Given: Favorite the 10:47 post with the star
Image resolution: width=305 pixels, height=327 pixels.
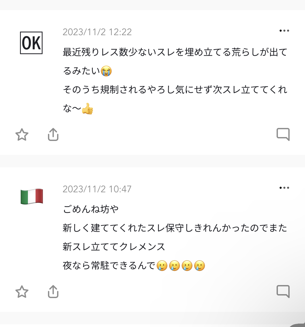Looking at the screenshot, I should (x=22, y=292).
